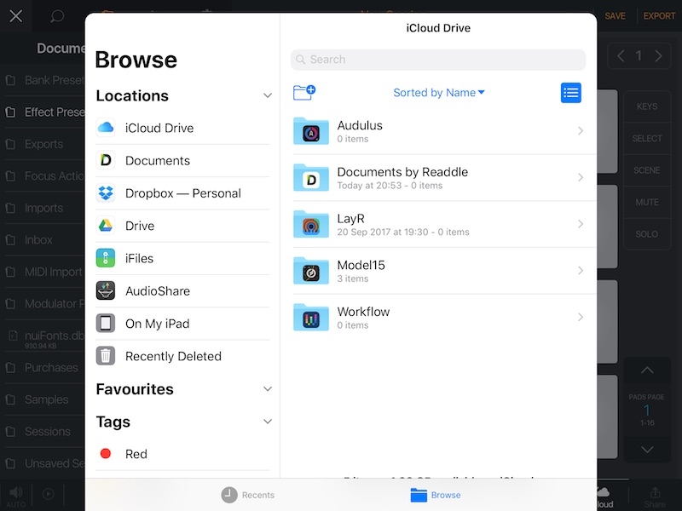682x511 pixels.
Task: Open Focus Actions folder in background list
Action: (45, 176)
